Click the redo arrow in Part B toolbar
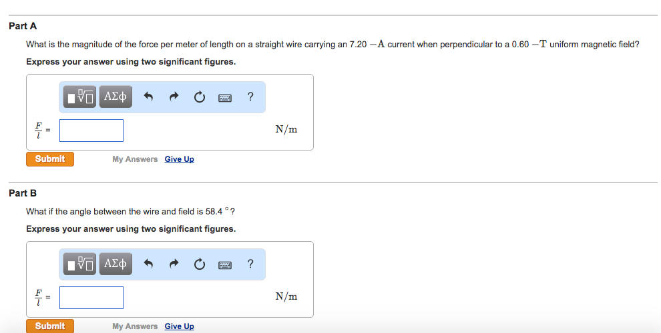 (x=174, y=264)
